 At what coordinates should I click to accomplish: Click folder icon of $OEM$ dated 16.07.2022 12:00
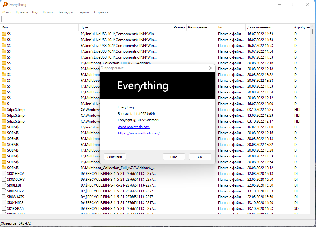click(x=4, y=127)
